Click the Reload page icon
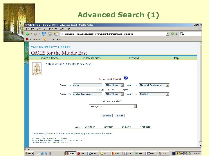The height and width of the screenshot is (156, 209). [x=44, y=34]
